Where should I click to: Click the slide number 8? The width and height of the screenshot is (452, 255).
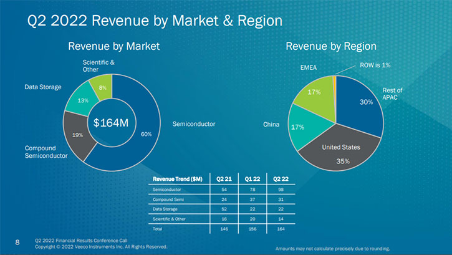(17, 240)
